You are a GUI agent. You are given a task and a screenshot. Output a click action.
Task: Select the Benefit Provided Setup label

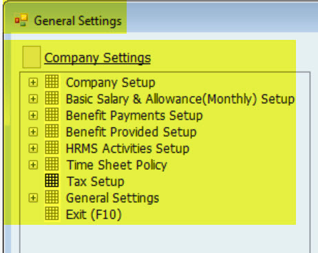(131, 132)
